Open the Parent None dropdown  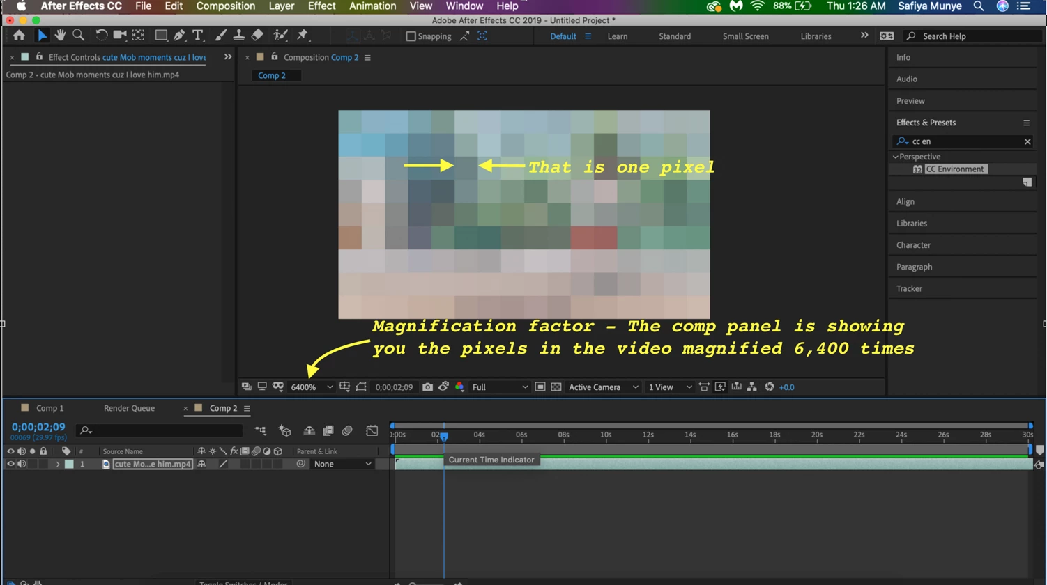342,464
